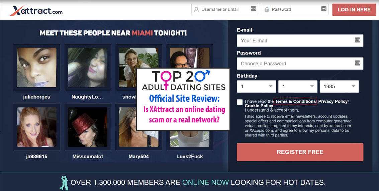379x191 pixels.
Task: Click the julieborges username
Action: click(36, 97)
